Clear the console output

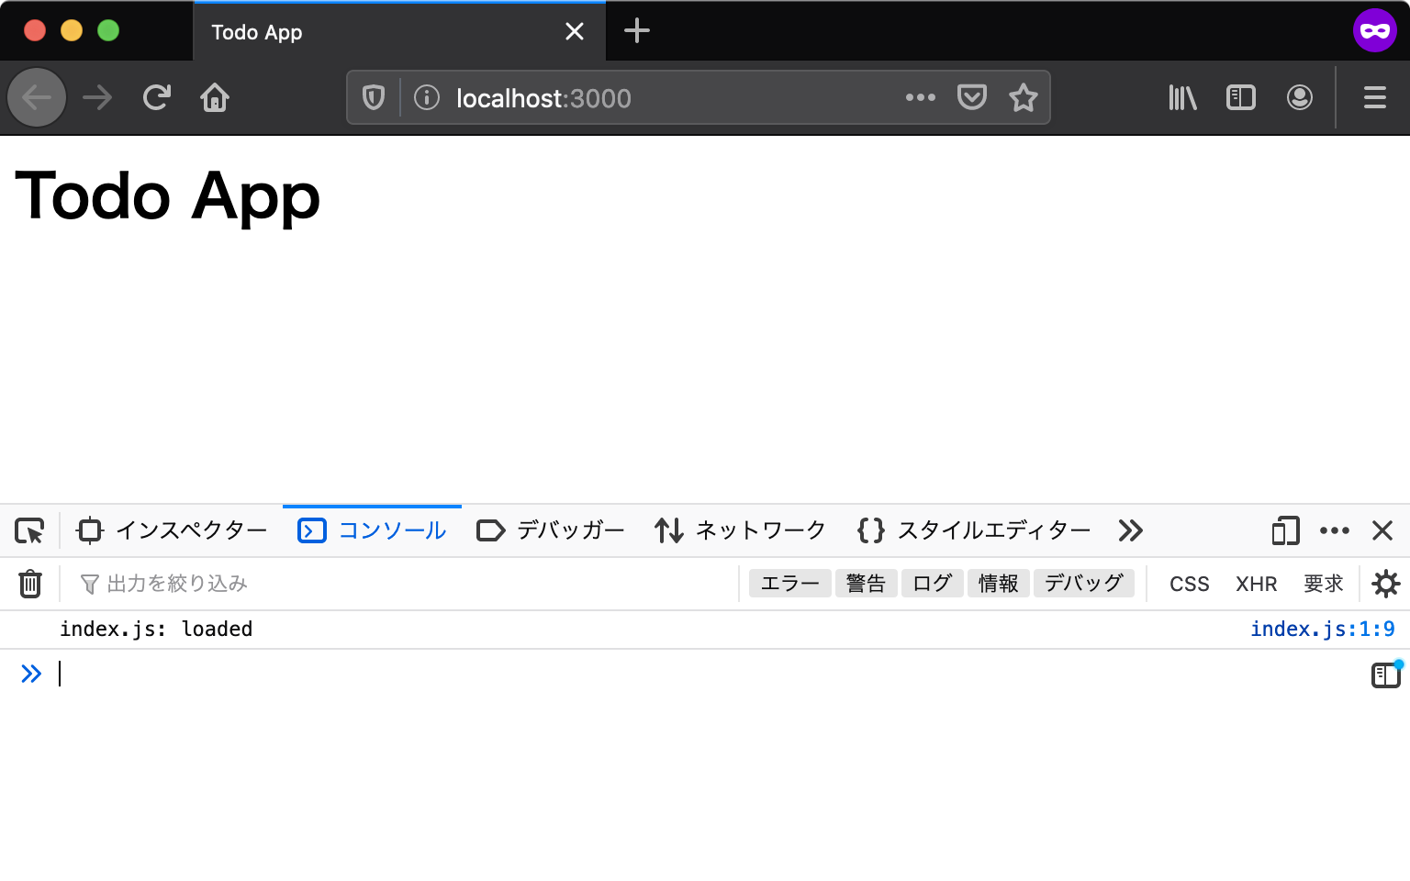30,583
